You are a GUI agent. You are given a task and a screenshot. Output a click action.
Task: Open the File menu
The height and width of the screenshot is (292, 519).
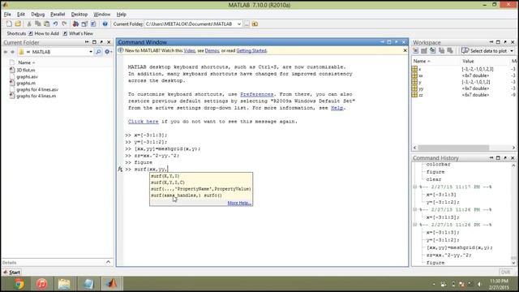click(x=7, y=15)
